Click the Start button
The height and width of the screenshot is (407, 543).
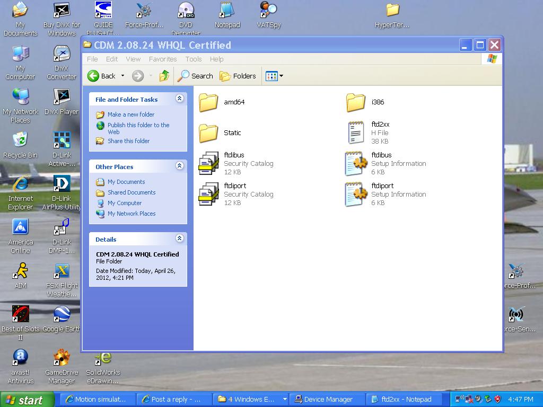point(27,400)
